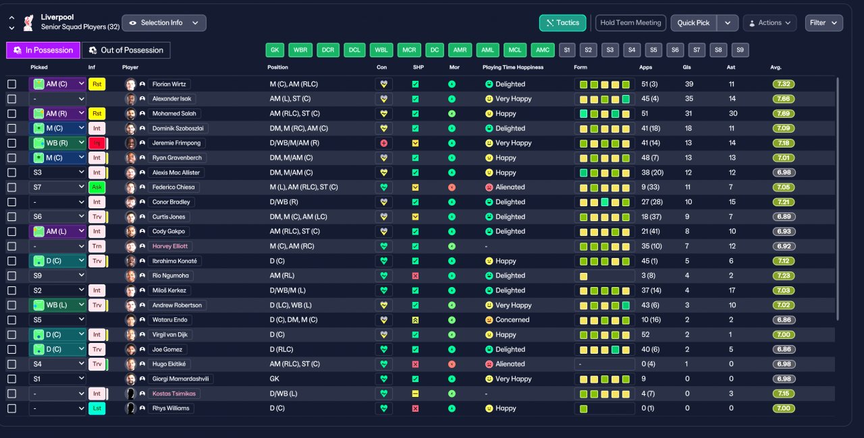Click Curtis Jones's Trv badge

[97, 217]
